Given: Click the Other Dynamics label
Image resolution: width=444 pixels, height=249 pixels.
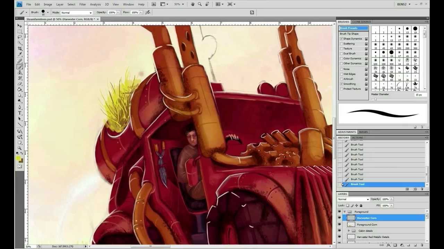Looking at the screenshot, I should [x=352, y=64].
